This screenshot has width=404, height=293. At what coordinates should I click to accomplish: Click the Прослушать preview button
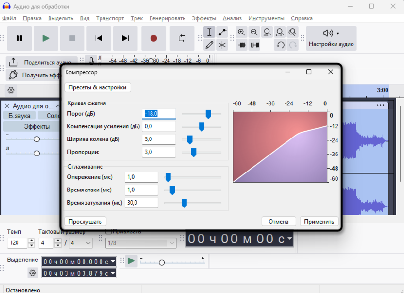85,221
